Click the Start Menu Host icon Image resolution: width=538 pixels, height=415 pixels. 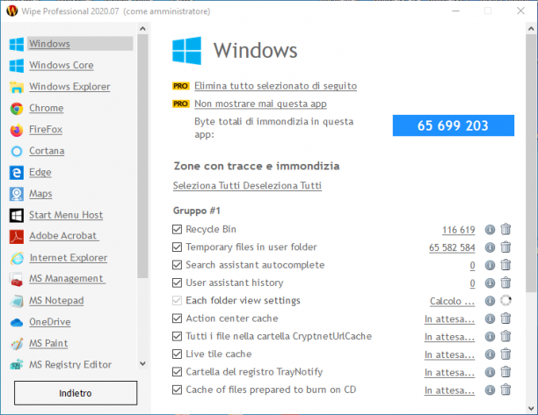pos(17,215)
